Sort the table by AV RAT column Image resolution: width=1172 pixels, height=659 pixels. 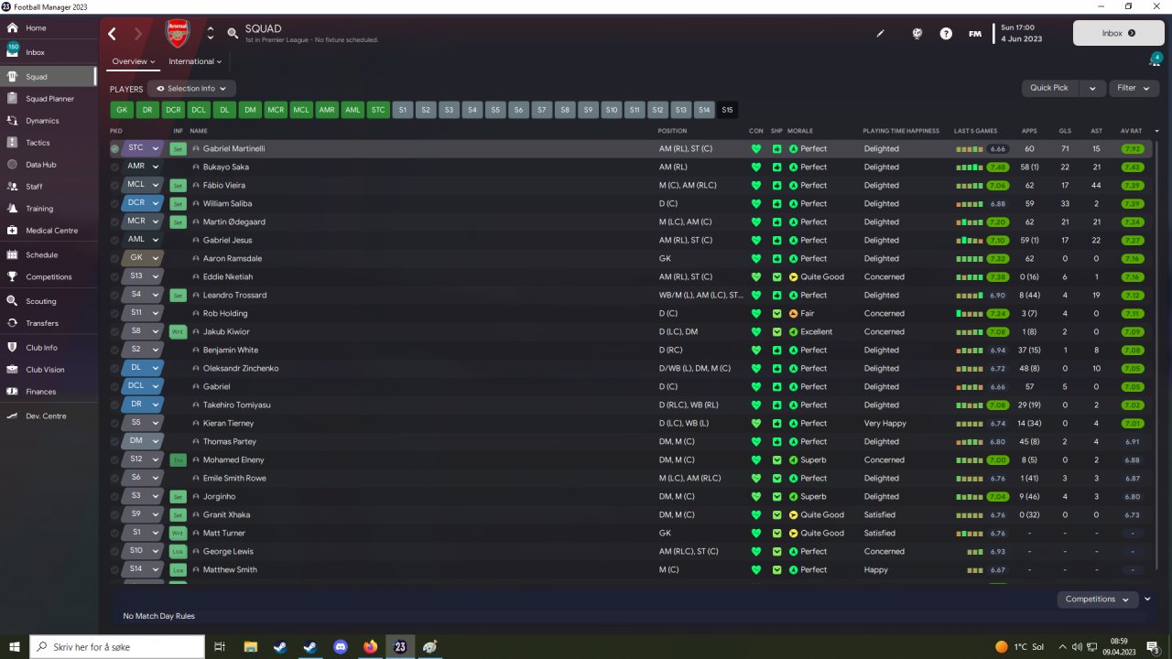[1131, 131]
